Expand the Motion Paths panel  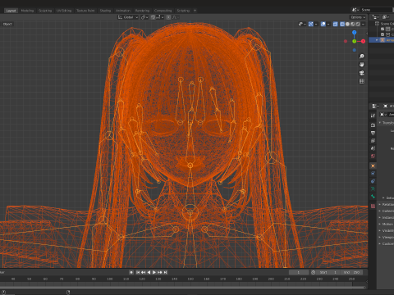click(387, 224)
